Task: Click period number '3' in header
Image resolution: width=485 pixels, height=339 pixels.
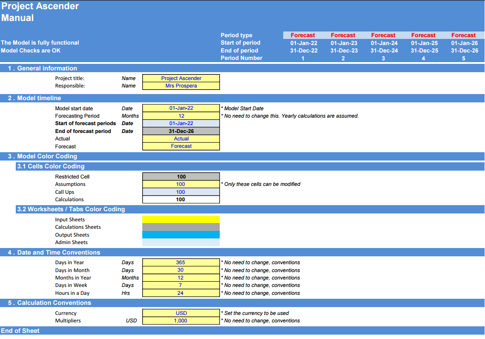Action: tap(383, 58)
